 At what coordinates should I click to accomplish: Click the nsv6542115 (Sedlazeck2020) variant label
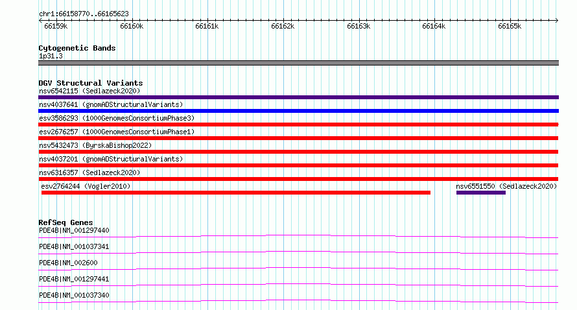(89, 91)
